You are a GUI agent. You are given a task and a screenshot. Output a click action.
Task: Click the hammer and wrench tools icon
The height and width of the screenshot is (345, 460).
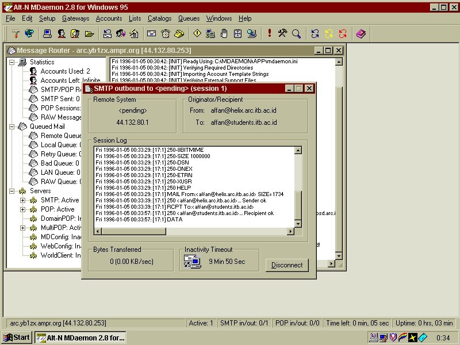click(x=282, y=33)
